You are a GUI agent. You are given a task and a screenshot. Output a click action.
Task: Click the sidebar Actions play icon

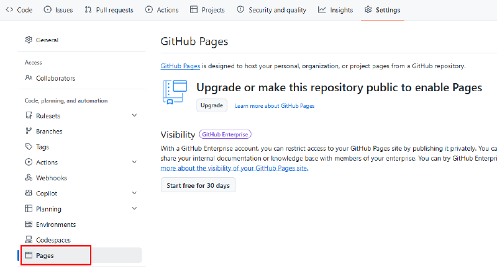29,162
